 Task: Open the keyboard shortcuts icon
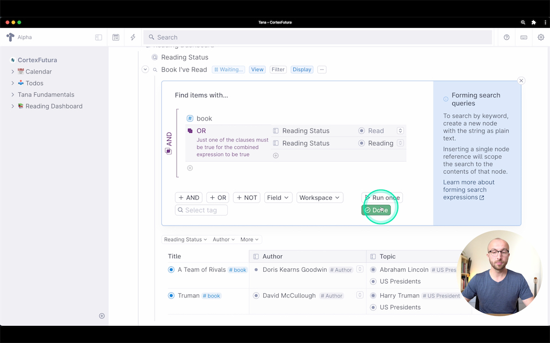click(524, 38)
